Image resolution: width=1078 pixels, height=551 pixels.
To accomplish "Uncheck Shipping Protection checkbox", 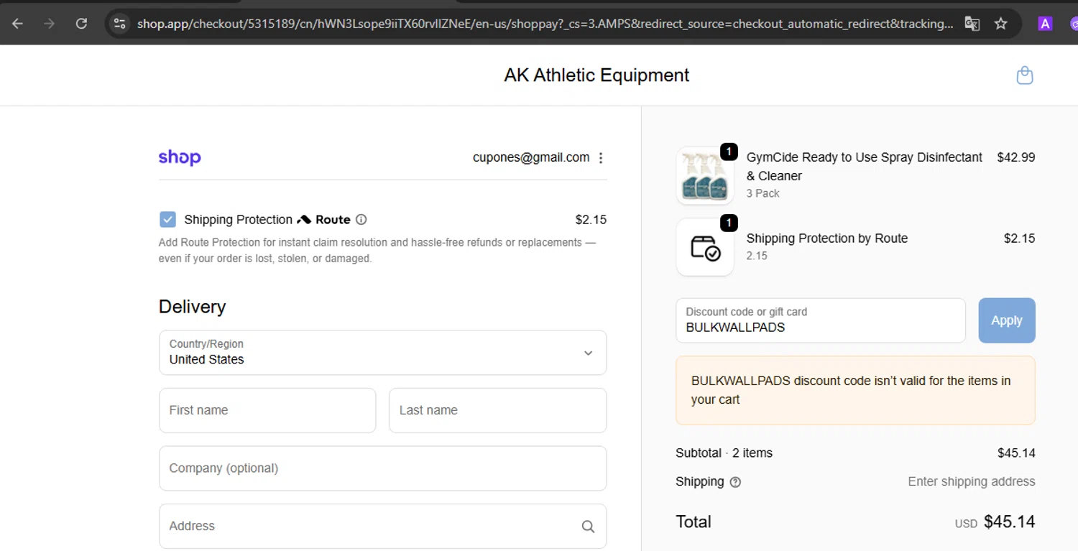I will (167, 220).
